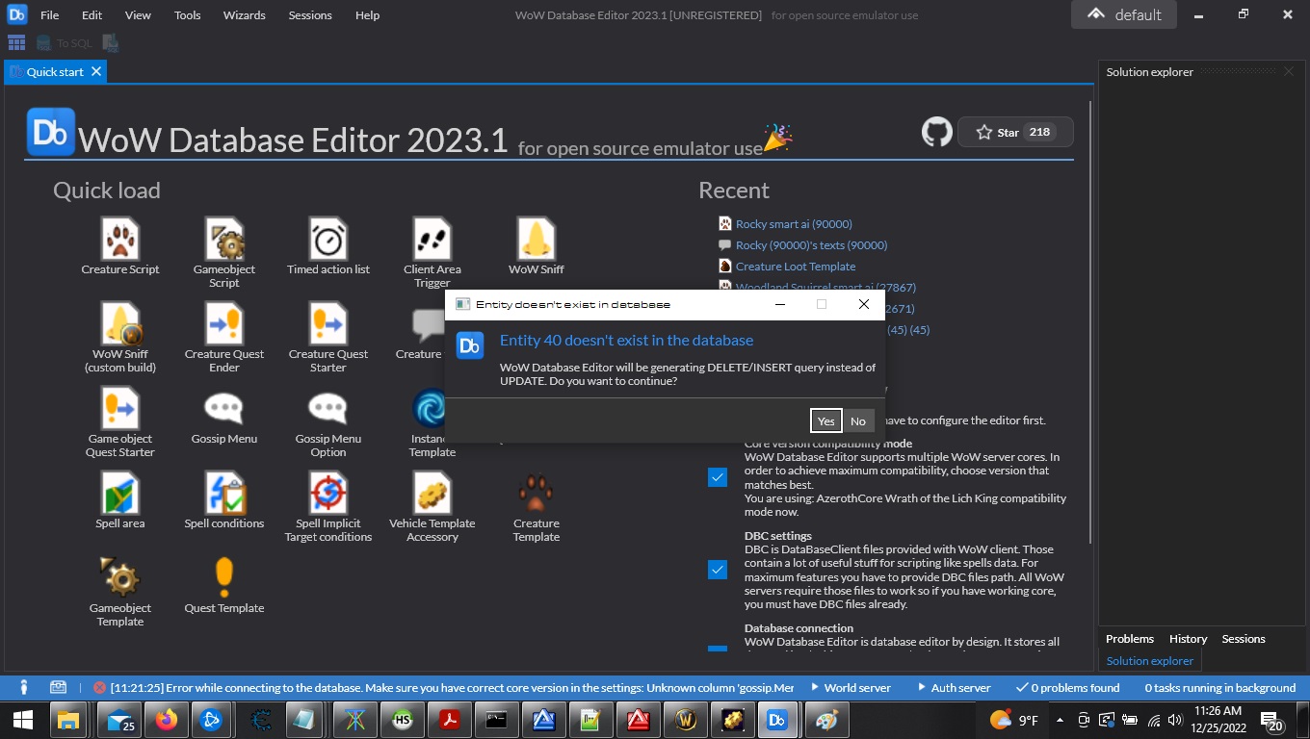Image resolution: width=1310 pixels, height=739 pixels.
Task: Open Creature Quest Ender editor
Action: [224, 338]
